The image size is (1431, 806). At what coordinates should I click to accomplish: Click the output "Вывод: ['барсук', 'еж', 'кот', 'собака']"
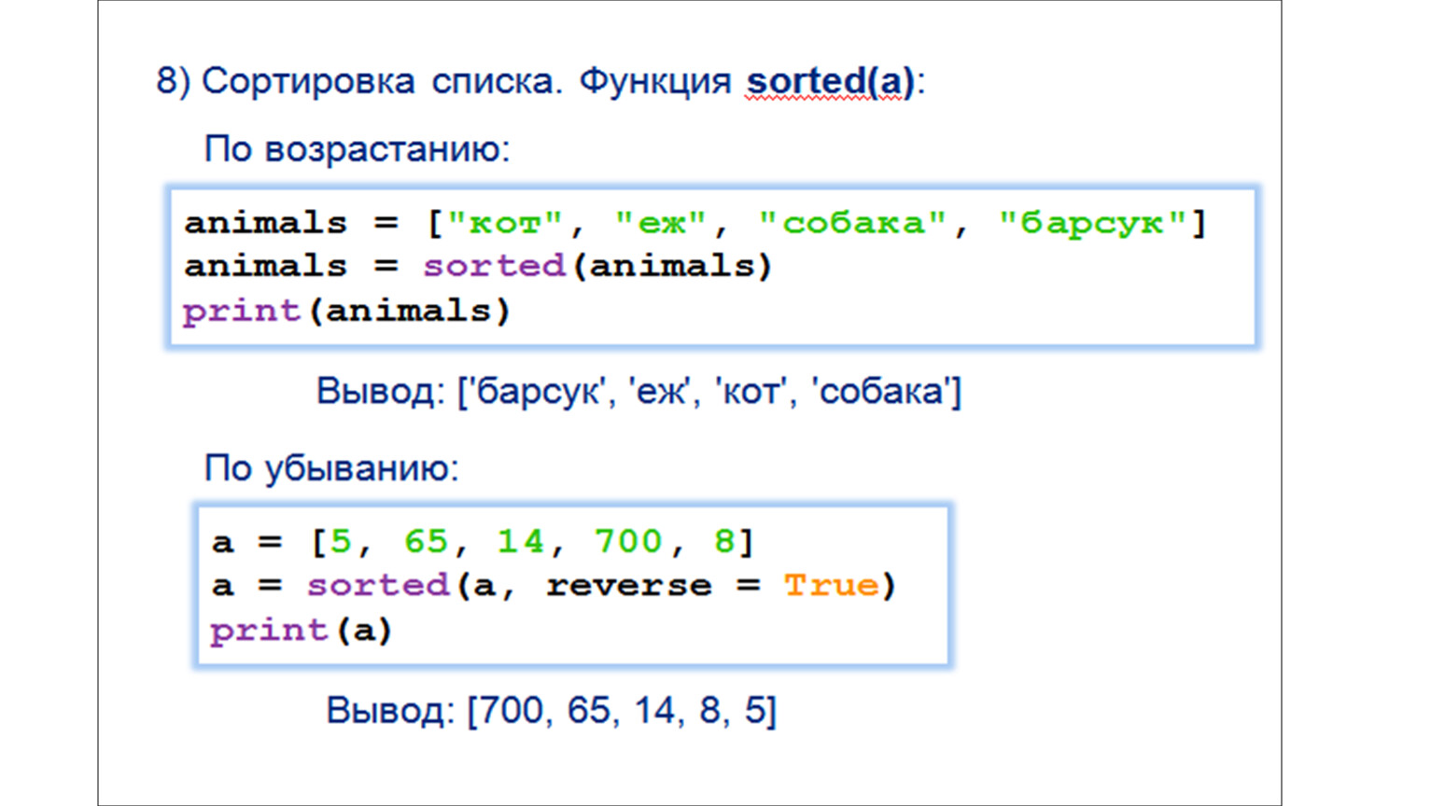tap(638, 392)
